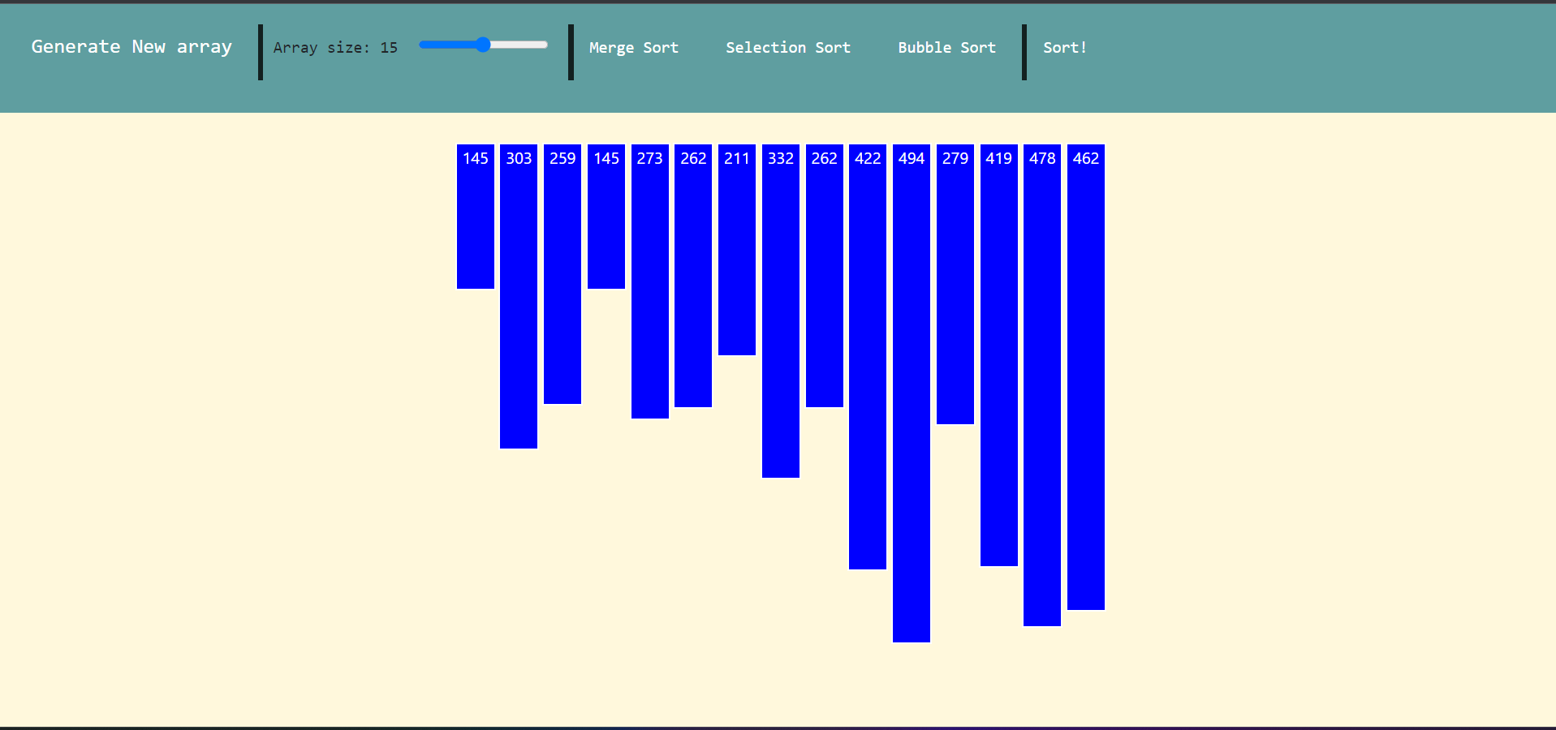
Task: Click the leftmost bar labeled 145
Action: tap(476, 217)
